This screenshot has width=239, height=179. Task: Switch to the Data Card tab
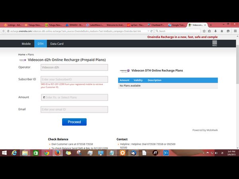pos(57,44)
